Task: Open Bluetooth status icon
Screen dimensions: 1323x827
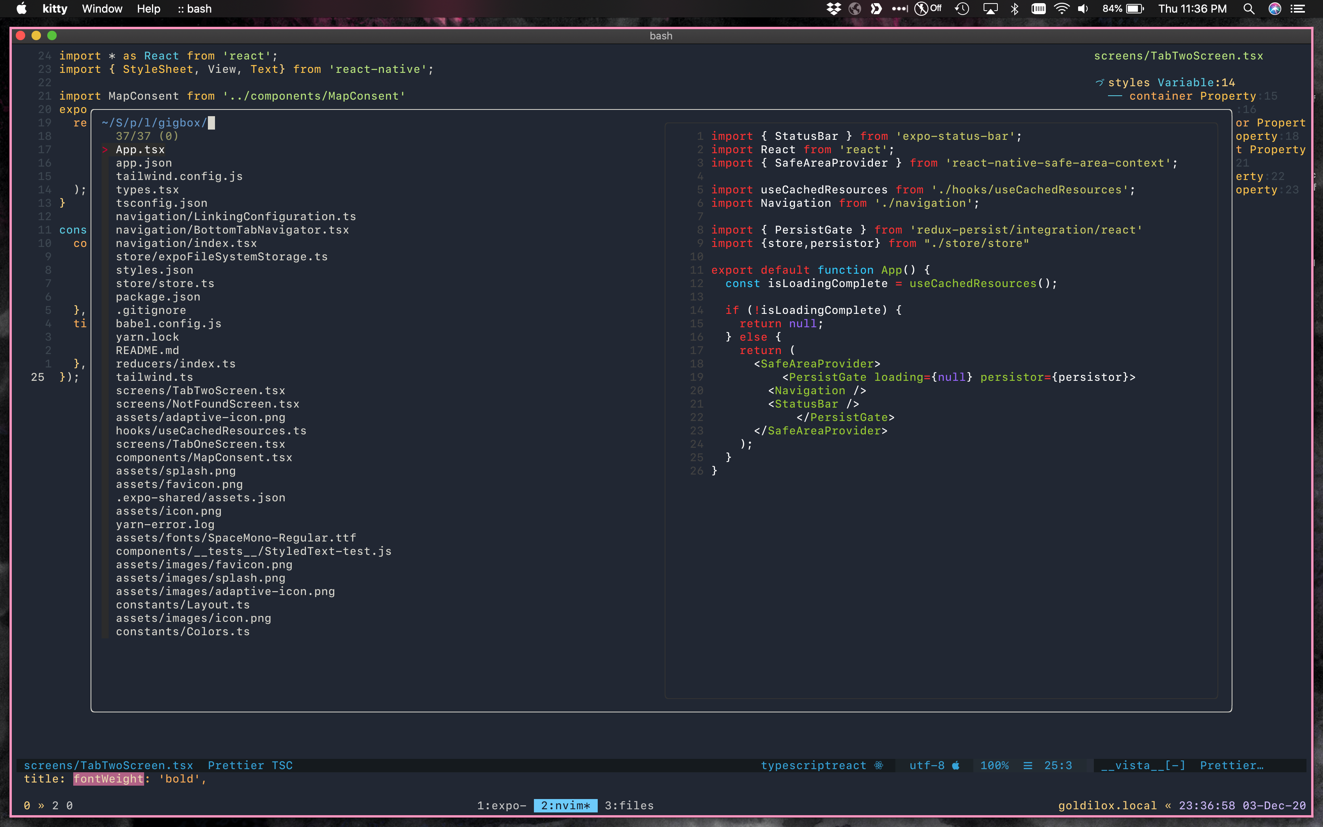Action: click(x=1015, y=9)
